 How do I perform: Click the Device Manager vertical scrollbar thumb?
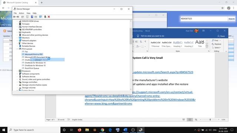pos(131,36)
